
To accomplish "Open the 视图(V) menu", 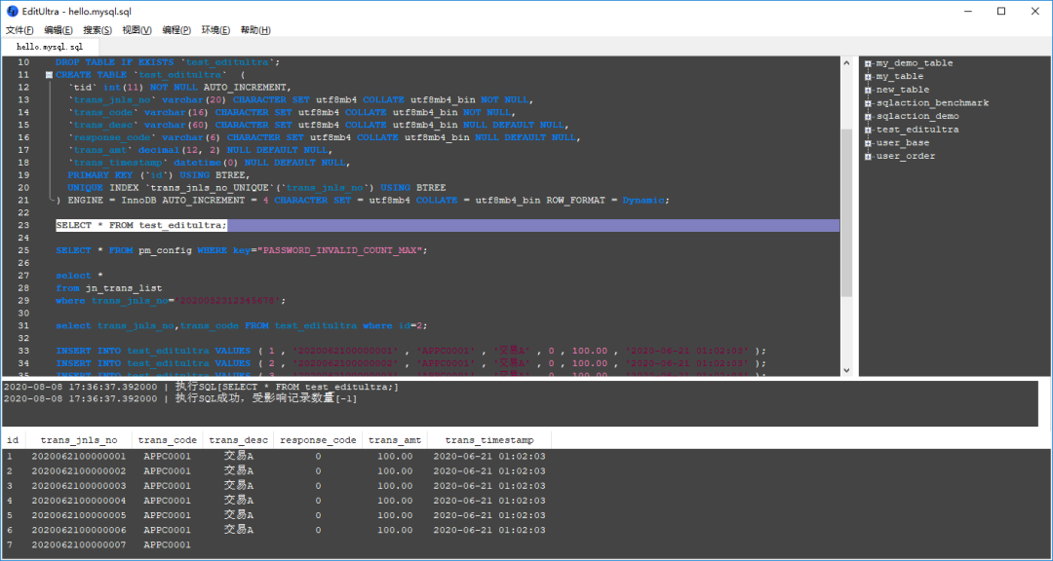I will pyautogui.click(x=137, y=30).
